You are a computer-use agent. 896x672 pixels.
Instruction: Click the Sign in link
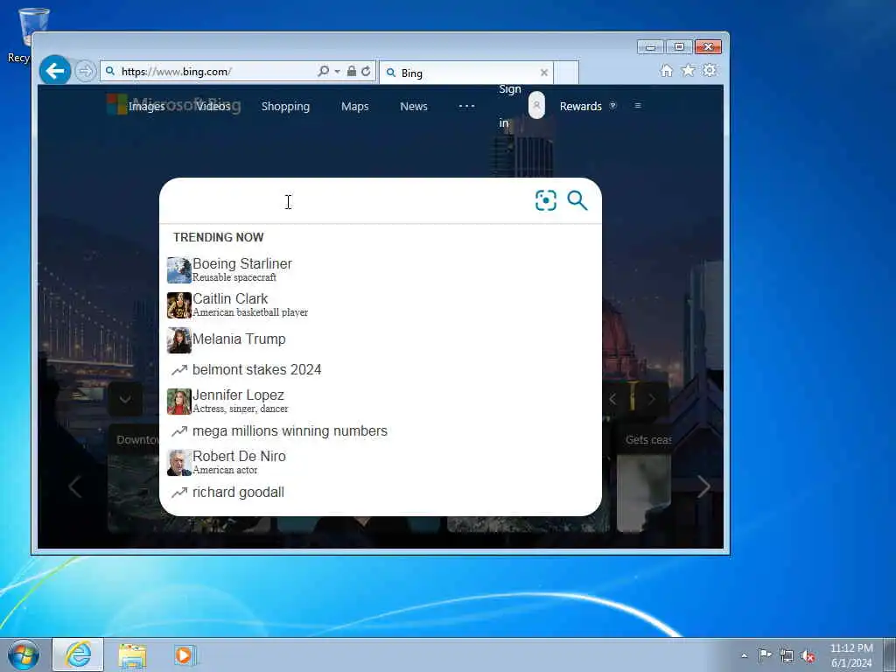(x=510, y=106)
